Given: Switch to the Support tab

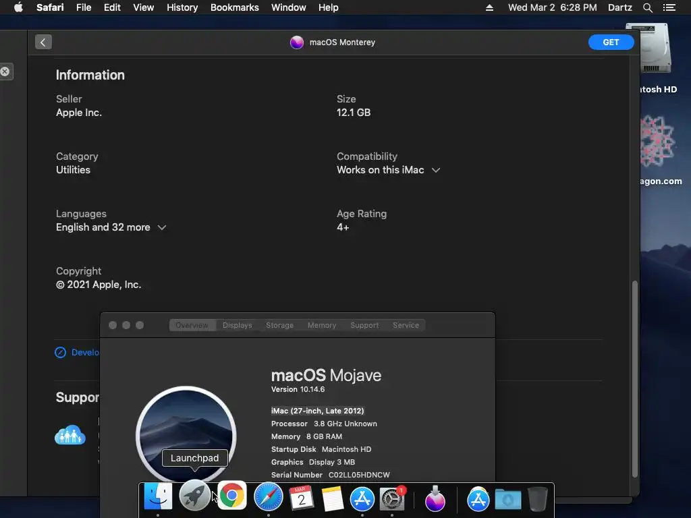Looking at the screenshot, I should (364, 325).
